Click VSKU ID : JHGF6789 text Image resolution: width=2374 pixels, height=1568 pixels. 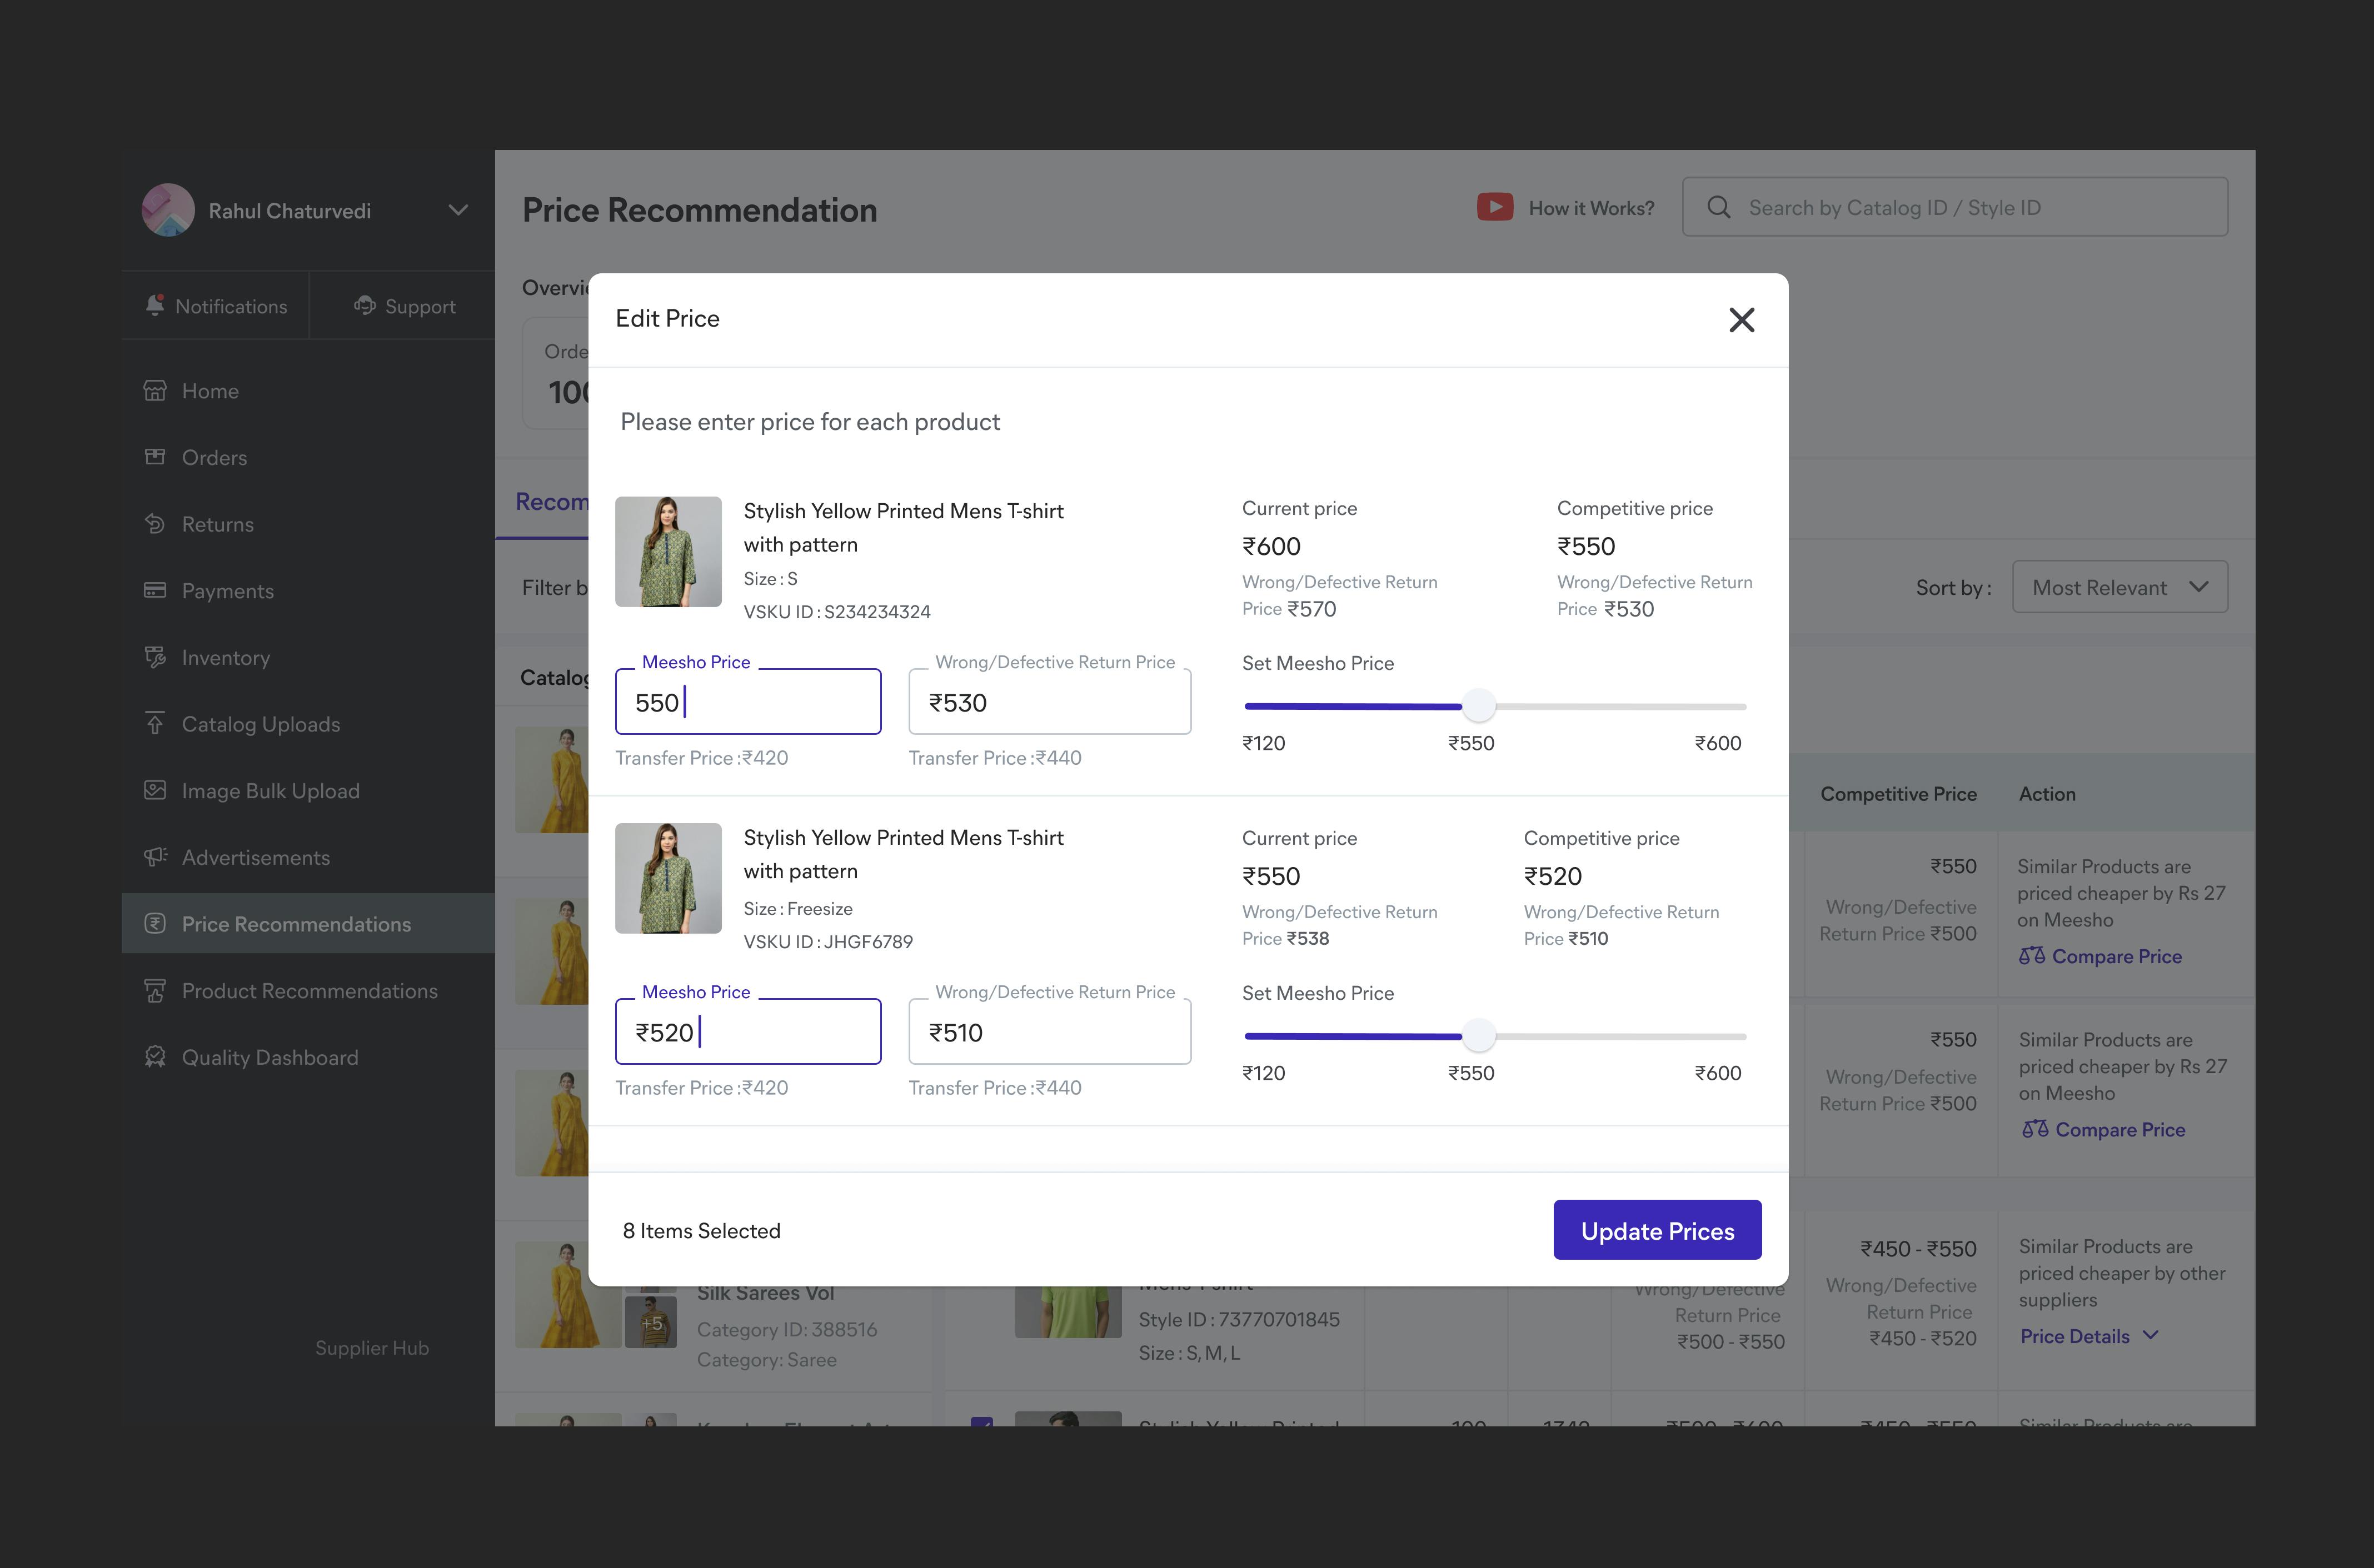click(827, 942)
